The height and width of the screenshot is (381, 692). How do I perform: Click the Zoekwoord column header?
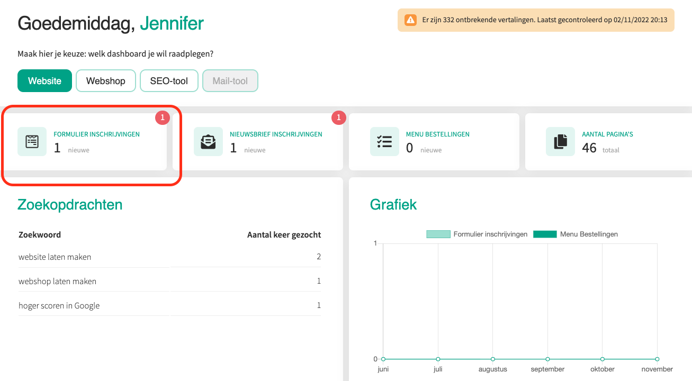(40, 234)
